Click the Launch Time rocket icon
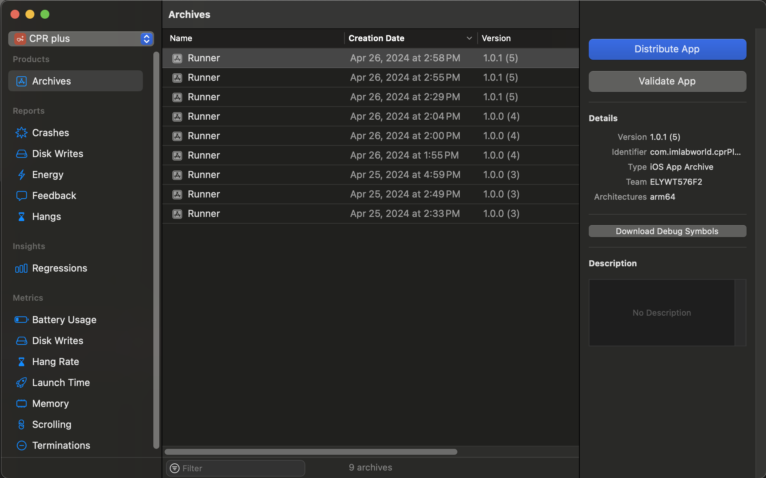 [x=22, y=383]
